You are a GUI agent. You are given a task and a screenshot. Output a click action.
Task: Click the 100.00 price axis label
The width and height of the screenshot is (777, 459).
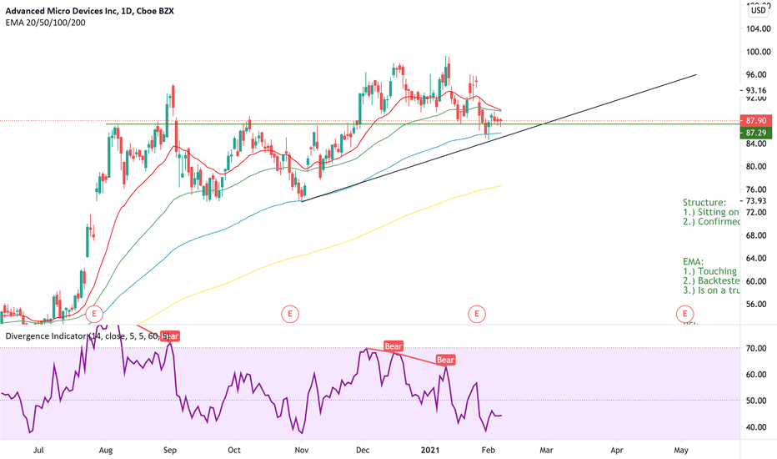point(759,52)
